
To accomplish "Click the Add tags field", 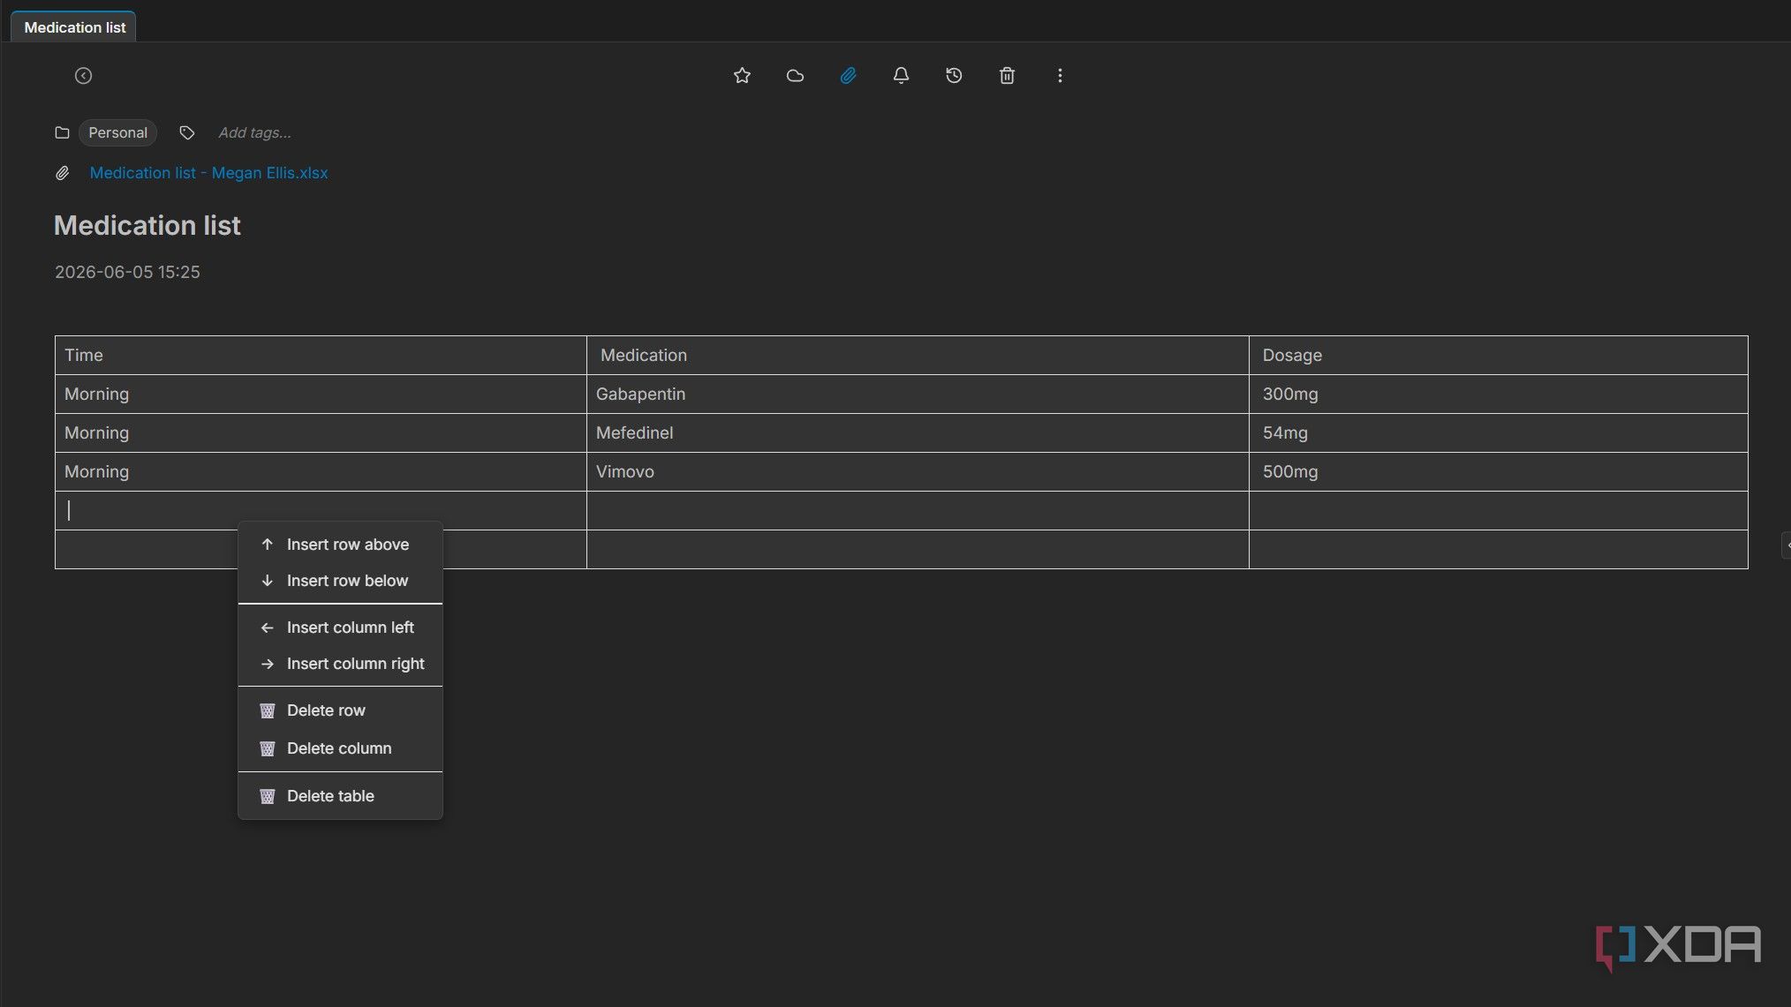I will (x=254, y=132).
